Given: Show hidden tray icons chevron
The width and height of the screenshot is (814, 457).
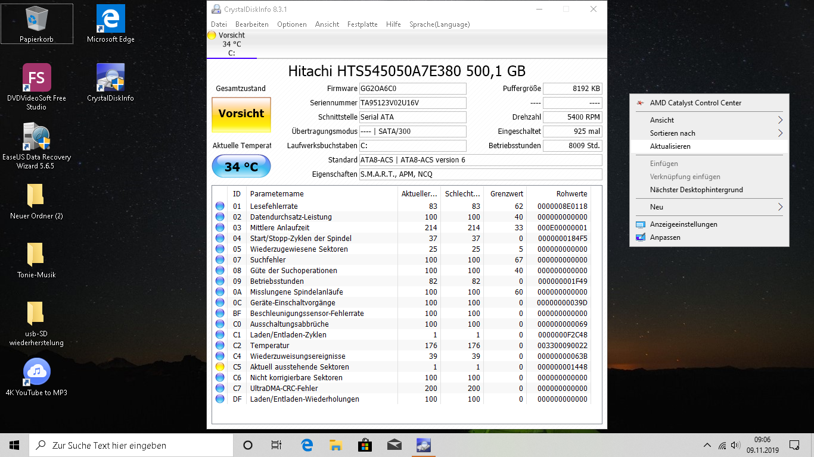Looking at the screenshot, I should 707,445.
